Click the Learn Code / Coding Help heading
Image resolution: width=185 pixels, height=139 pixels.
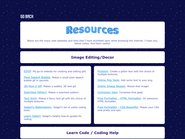tap(92, 133)
